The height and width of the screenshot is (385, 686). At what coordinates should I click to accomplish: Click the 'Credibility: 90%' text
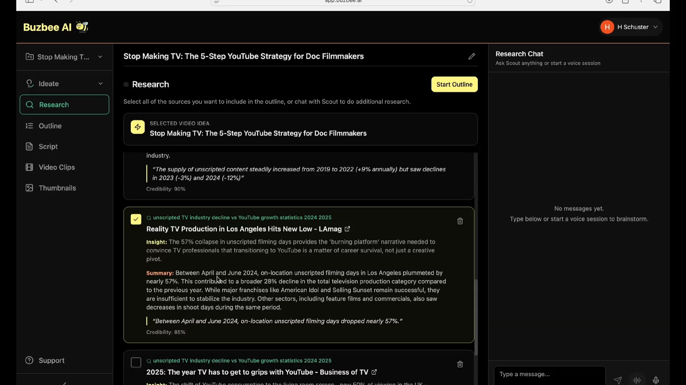[x=166, y=189]
